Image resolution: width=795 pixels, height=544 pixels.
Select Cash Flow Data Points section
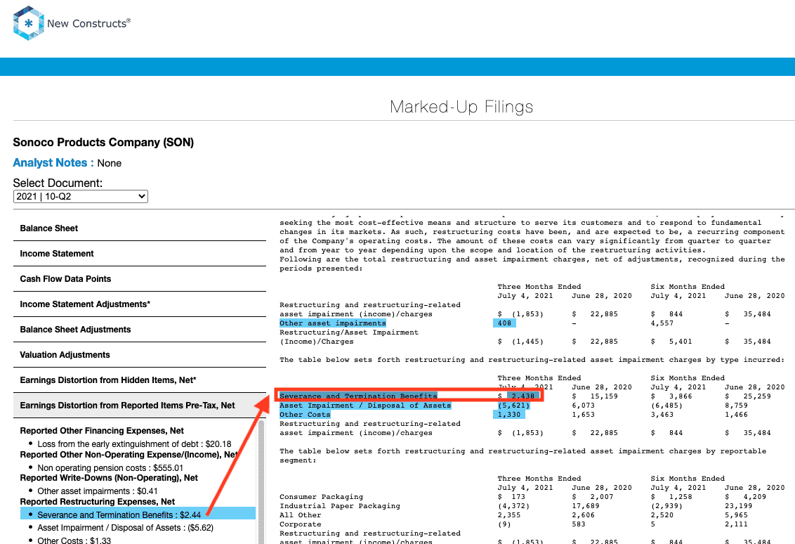[140, 279]
